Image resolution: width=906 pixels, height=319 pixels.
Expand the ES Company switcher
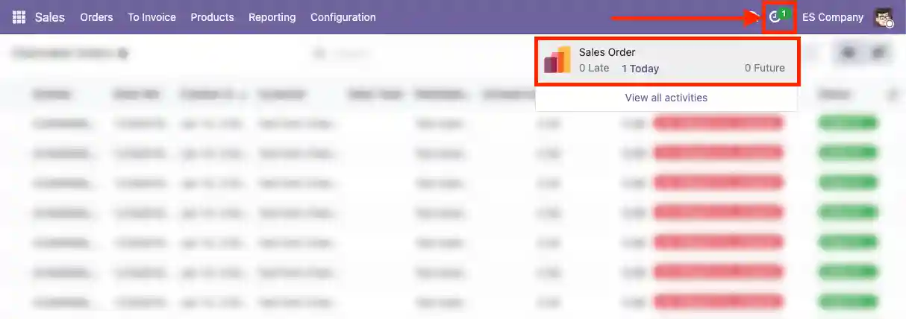[x=832, y=17]
